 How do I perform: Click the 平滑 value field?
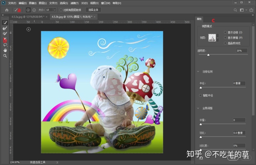click(239, 120)
